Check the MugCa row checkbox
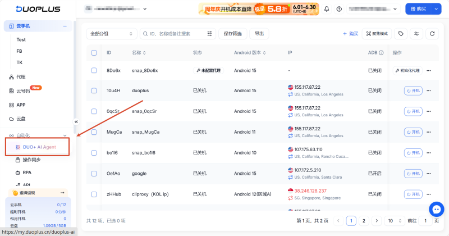Screen dimensions: 449x236 click(94, 132)
